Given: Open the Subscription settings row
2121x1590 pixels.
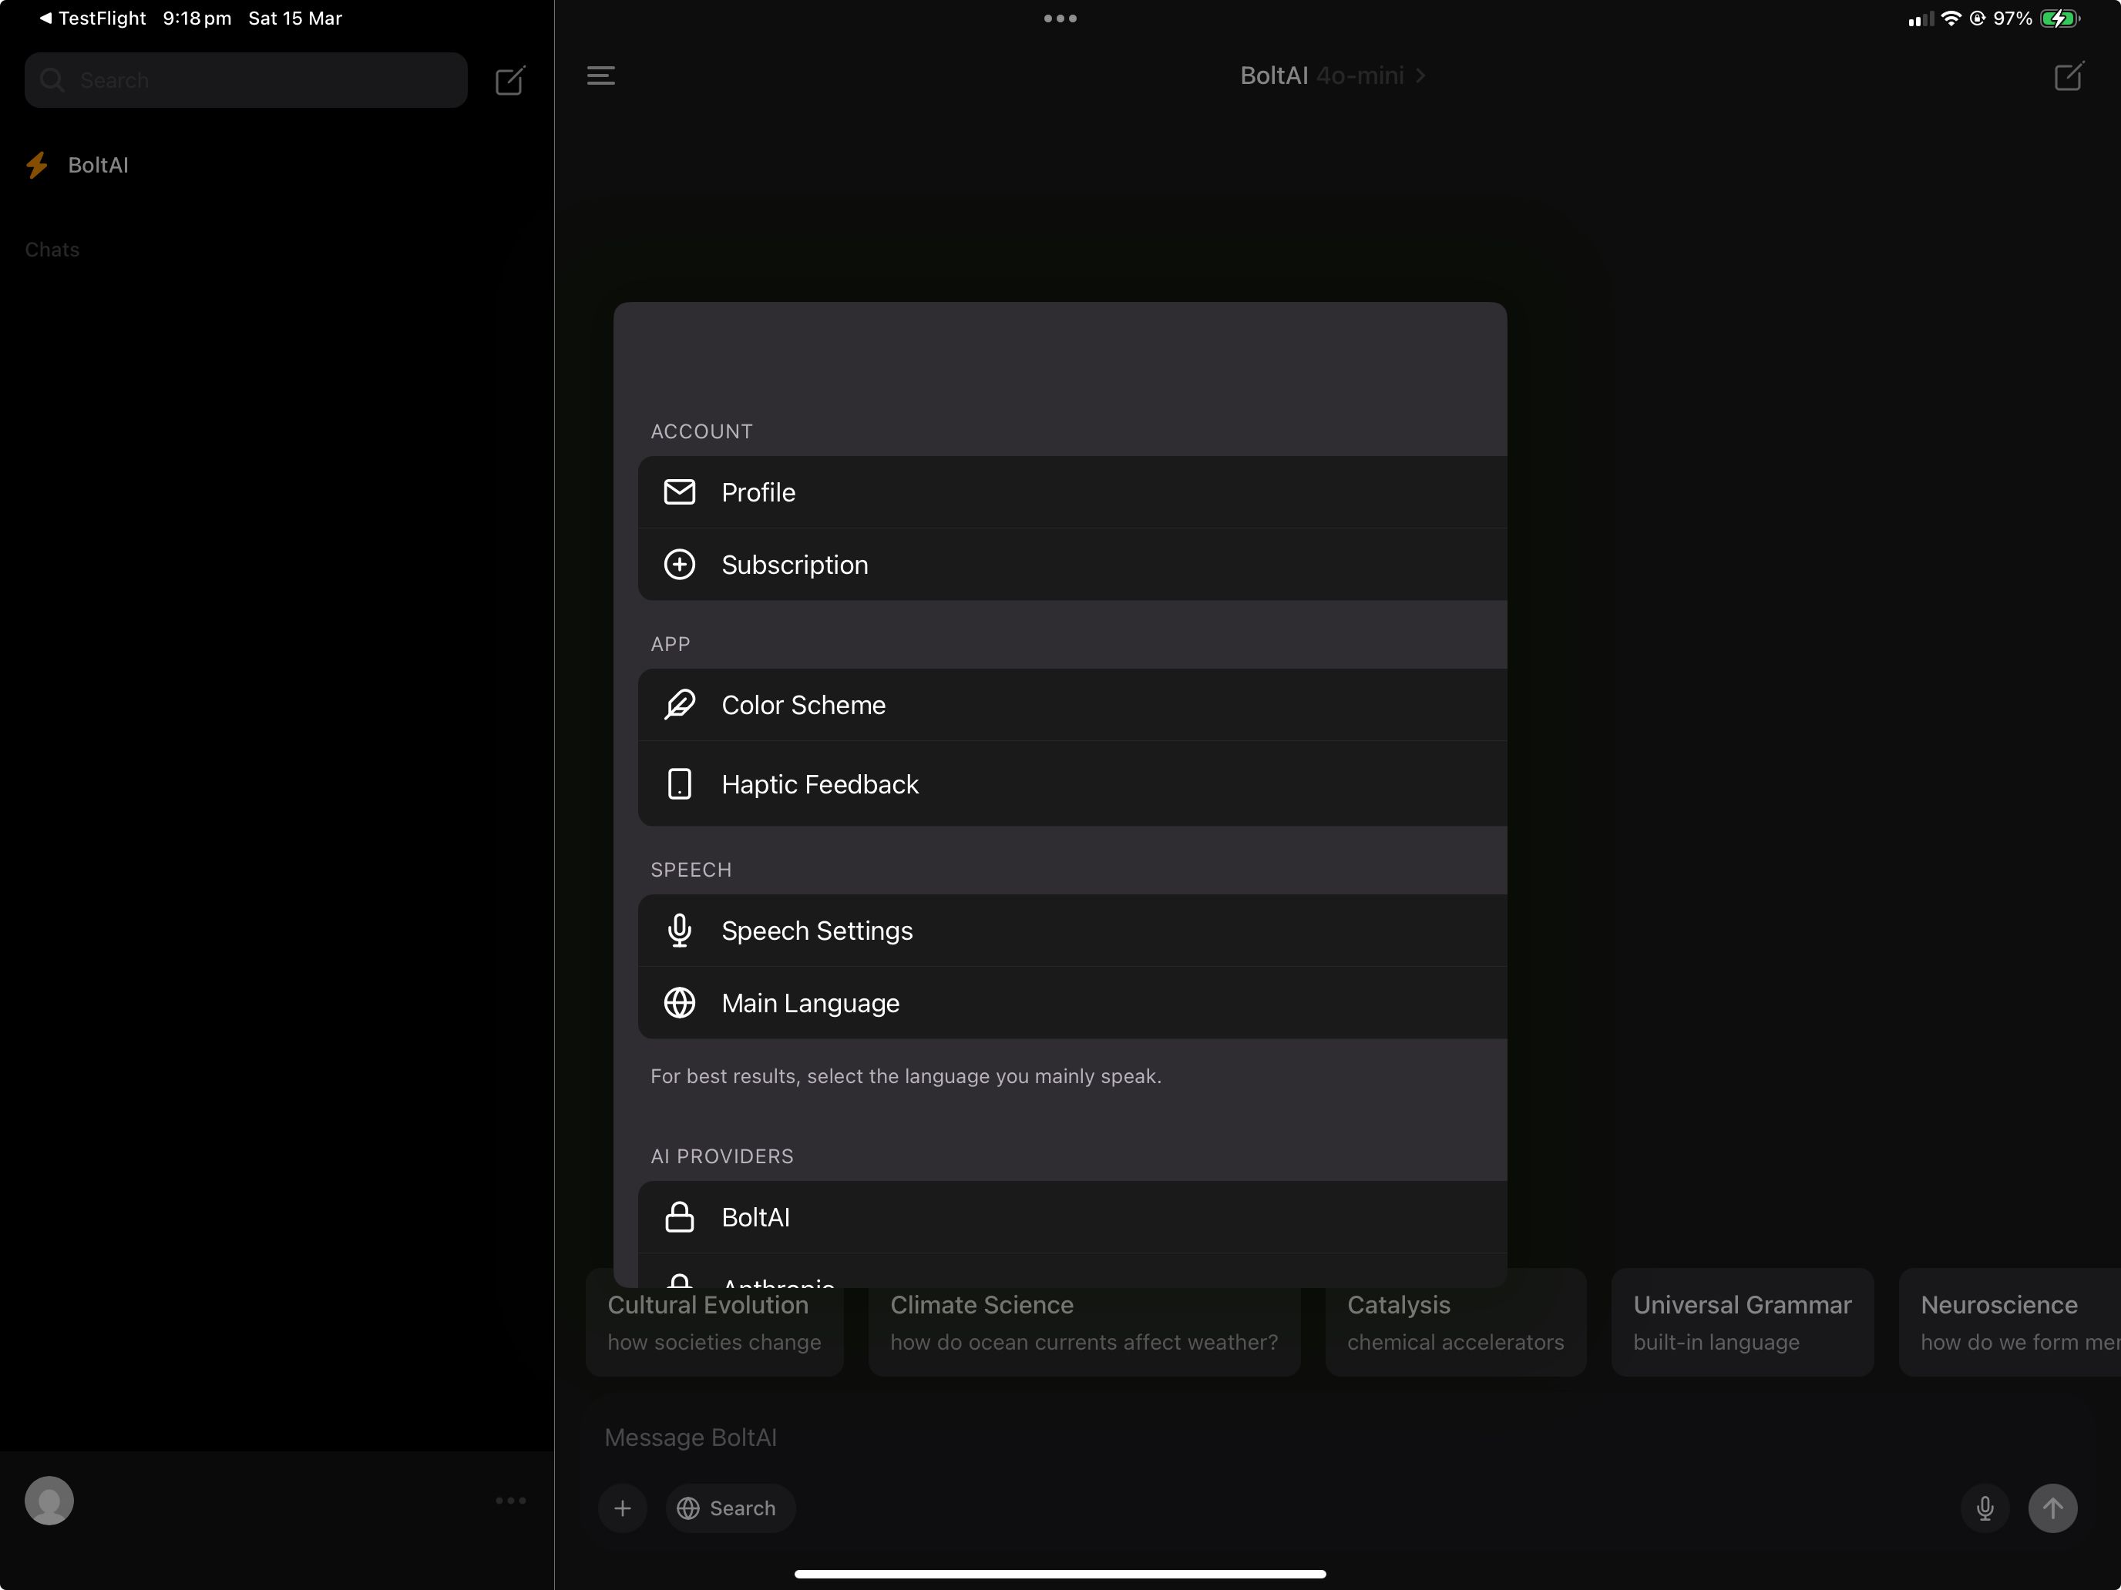Looking at the screenshot, I should [x=1072, y=565].
